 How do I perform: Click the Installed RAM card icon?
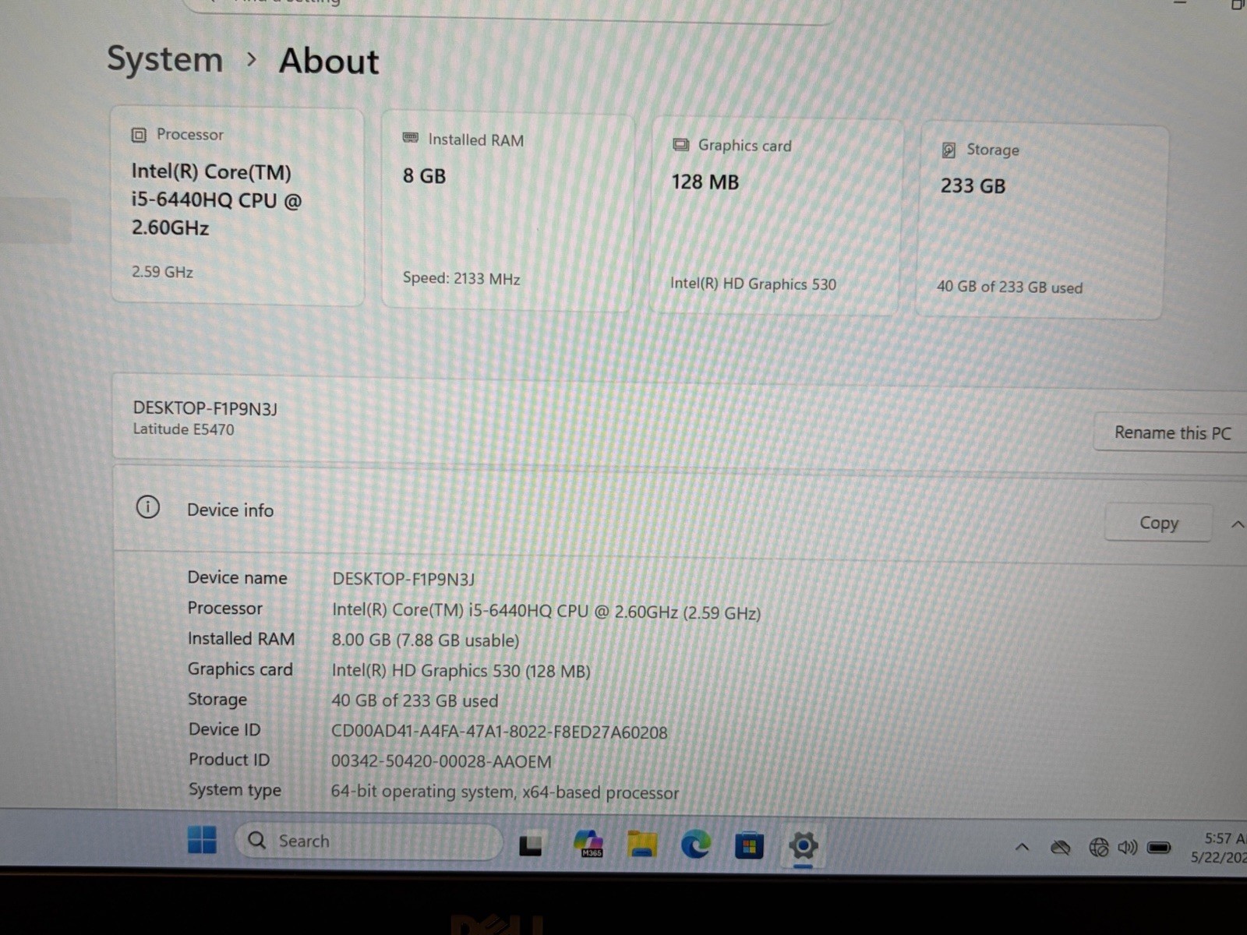point(410,139)
